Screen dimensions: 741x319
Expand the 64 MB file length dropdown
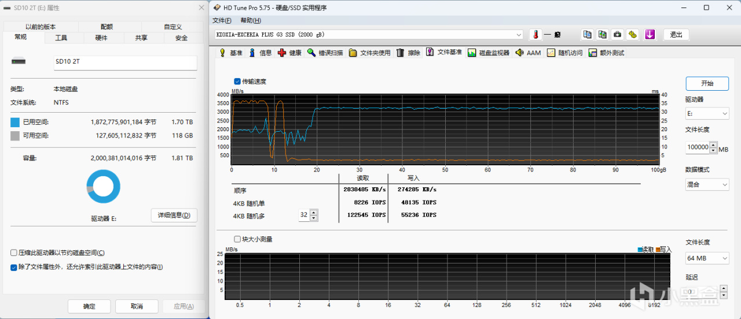[707, 258]
